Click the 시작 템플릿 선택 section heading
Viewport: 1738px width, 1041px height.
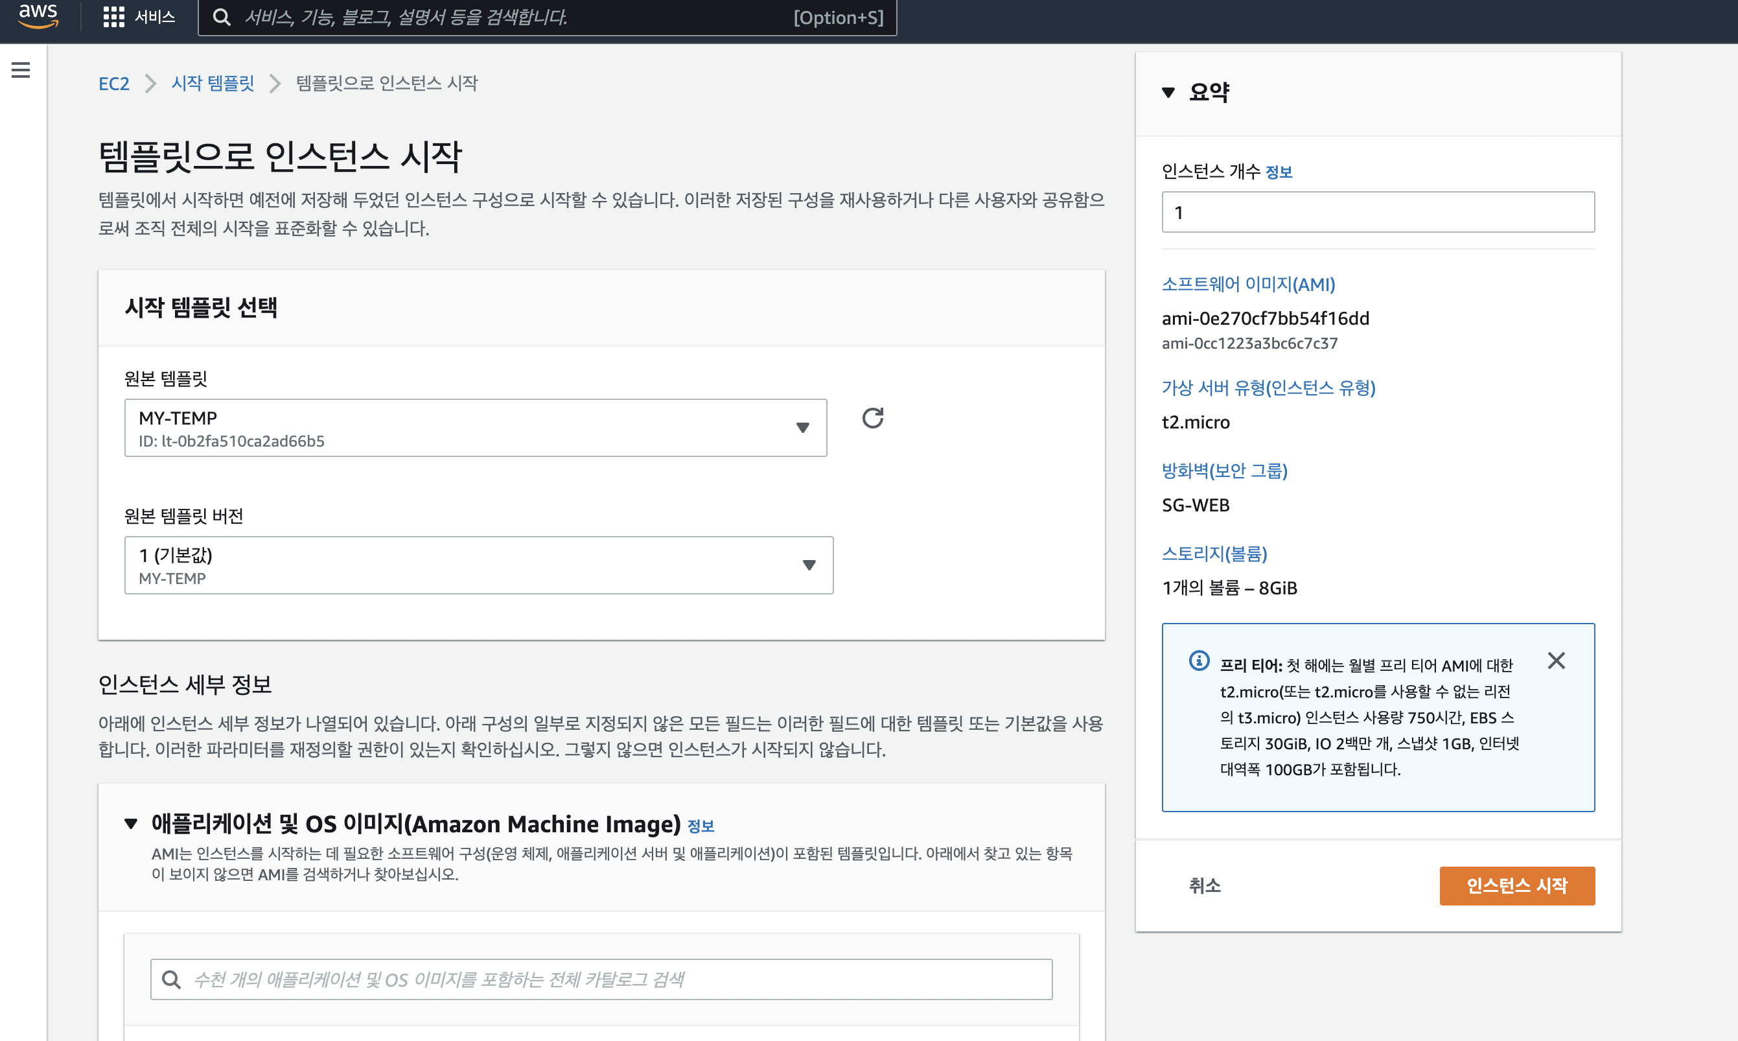(202, 307)
